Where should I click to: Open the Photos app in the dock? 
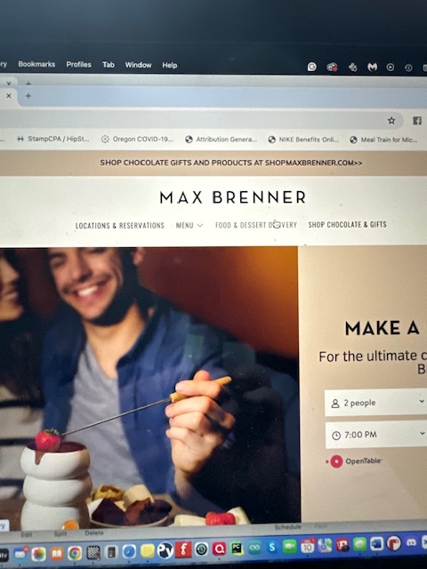(x=38, y=554)
